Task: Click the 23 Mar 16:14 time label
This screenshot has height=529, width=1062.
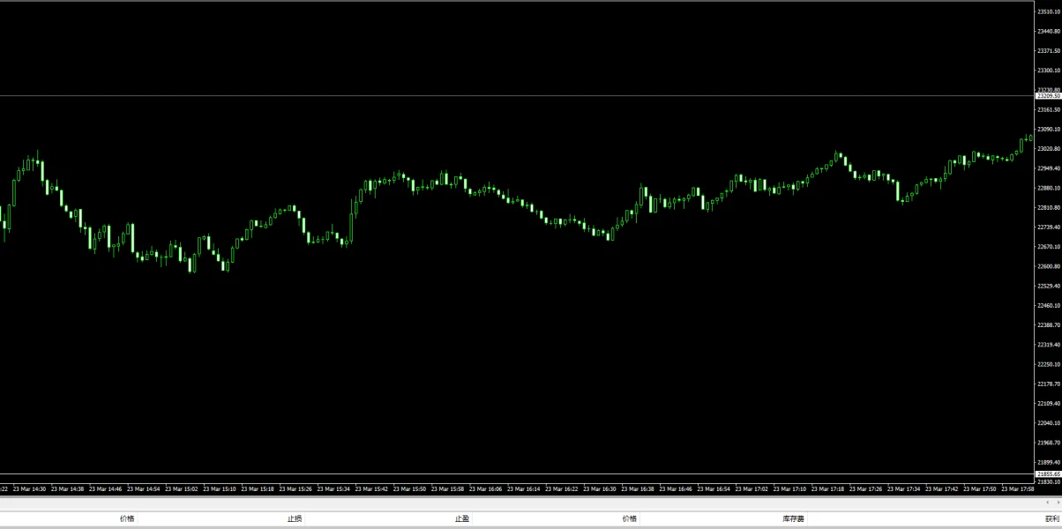Action: pyautogui.click(x=523, y=488)
